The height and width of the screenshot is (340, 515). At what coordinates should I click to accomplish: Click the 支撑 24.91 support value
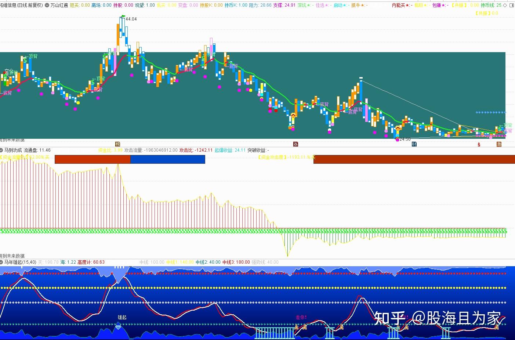(x=284, y=5)
